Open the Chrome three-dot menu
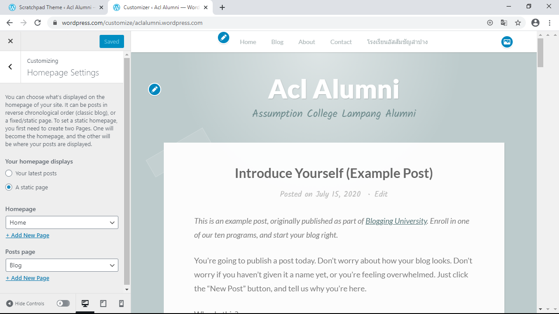This screenshot has width=559, height=314. [549, 23]
